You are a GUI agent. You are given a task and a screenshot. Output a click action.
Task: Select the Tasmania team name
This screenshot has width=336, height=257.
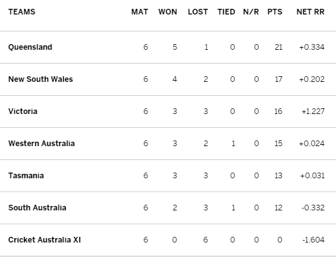click(x=26, y=176)
